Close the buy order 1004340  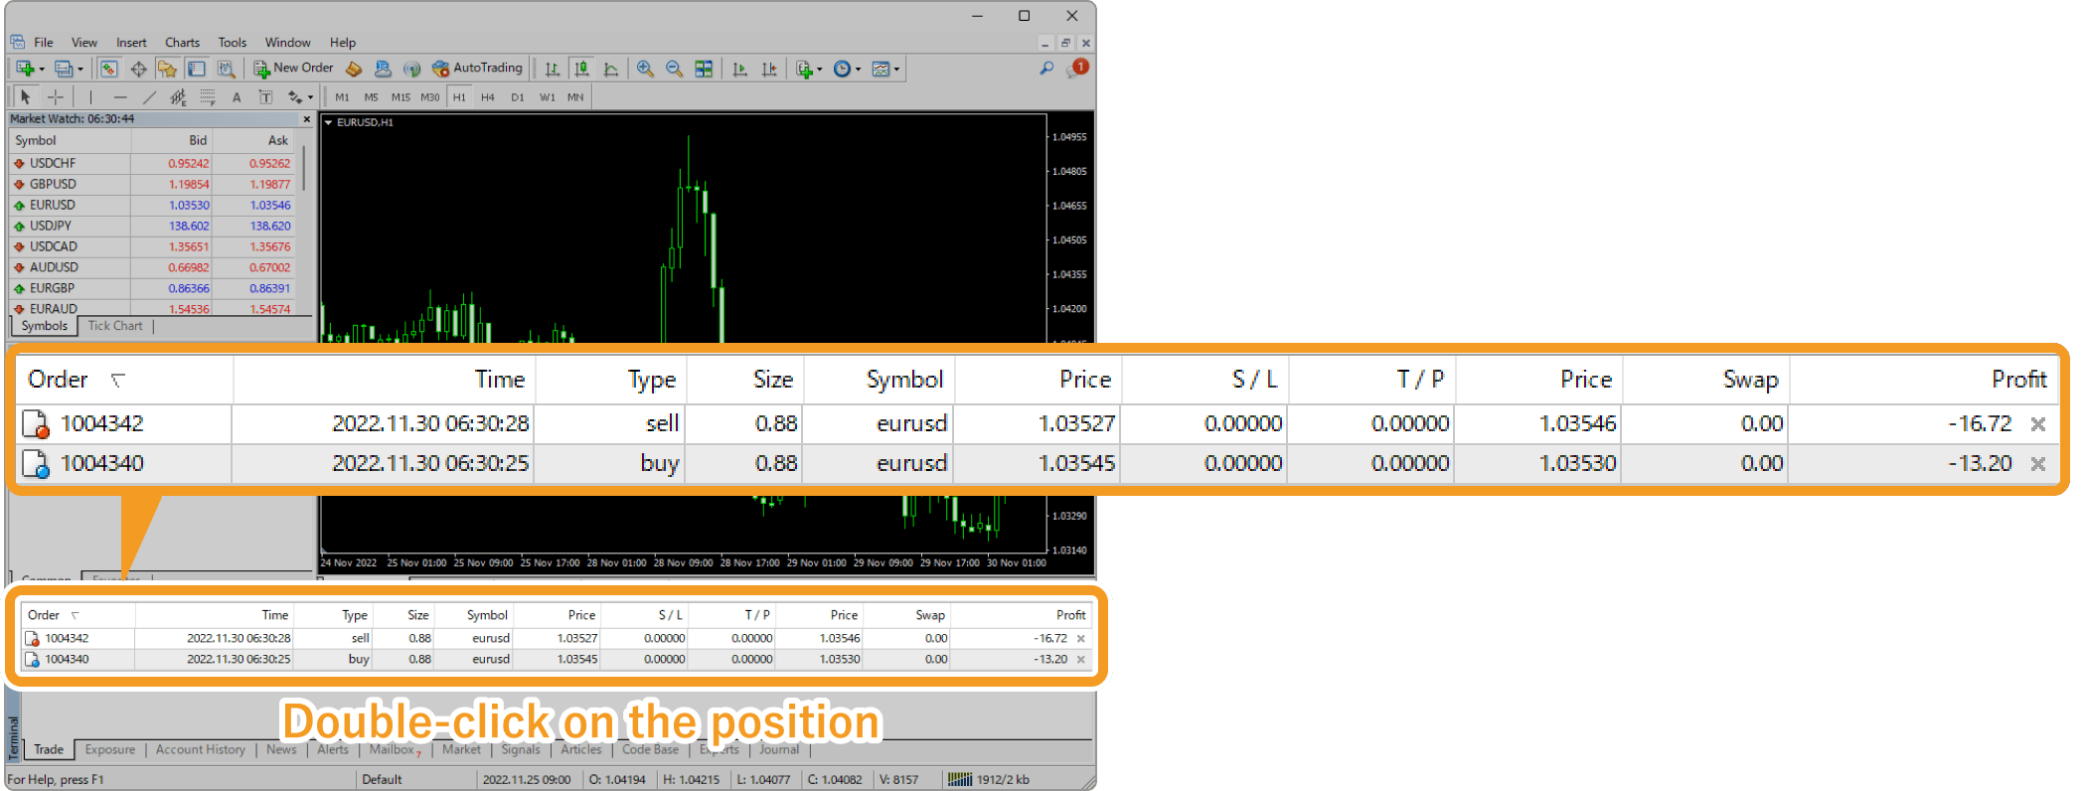[x=2038, y=464]
